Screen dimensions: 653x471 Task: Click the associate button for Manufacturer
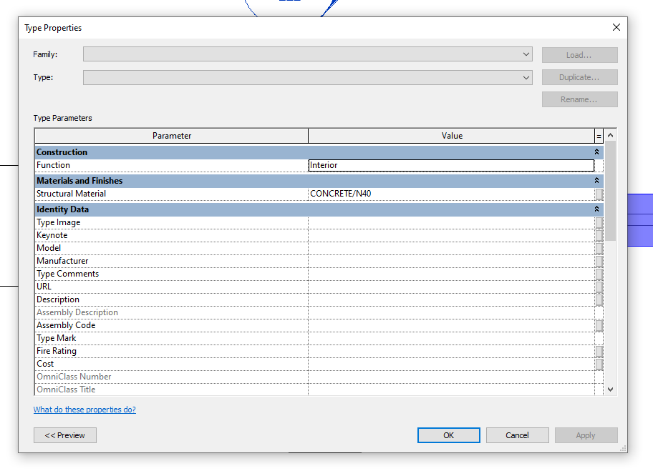tap(599, 262)
